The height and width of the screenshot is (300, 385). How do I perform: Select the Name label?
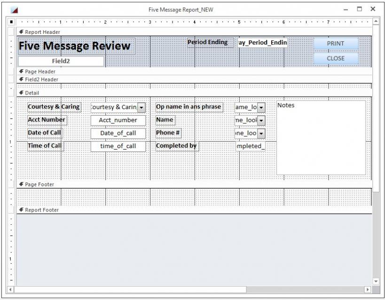(x=165, y=120)
